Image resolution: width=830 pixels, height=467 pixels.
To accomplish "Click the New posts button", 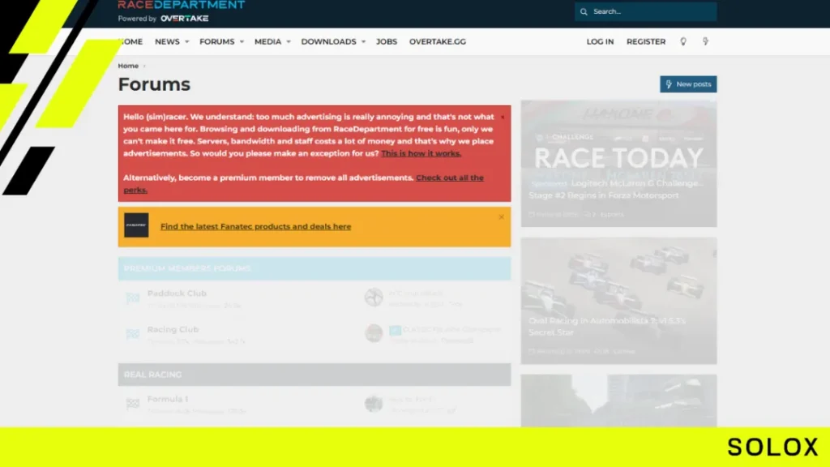I will point(688,84).
